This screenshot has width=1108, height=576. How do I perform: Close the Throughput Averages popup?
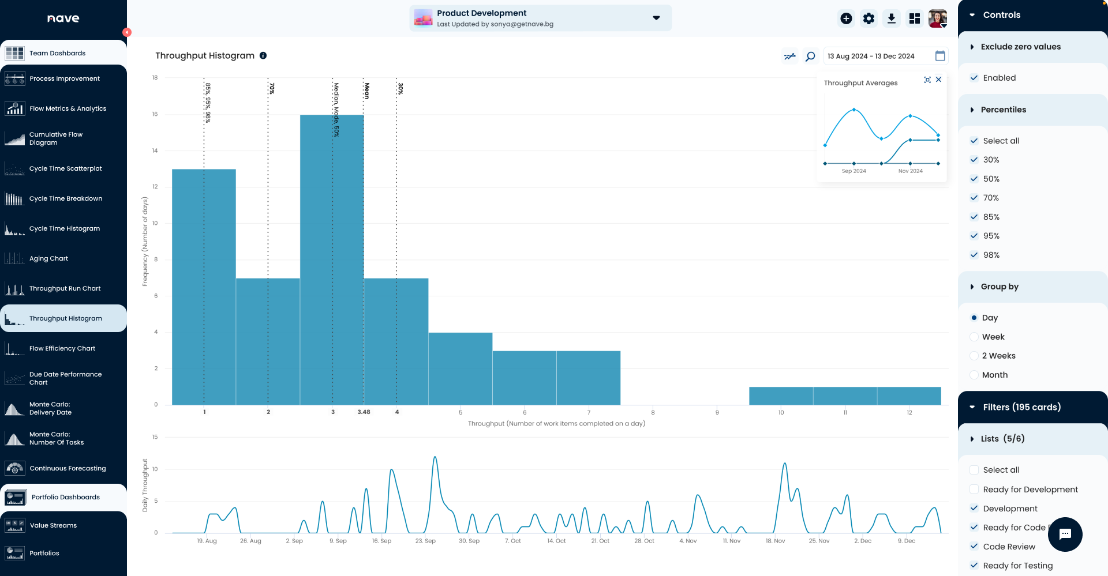[938, 80]
